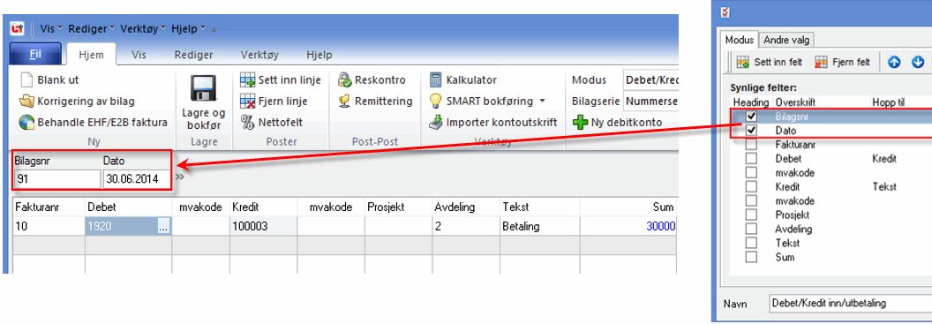Uncheck the Bilagsnr heading checkbox
The width and height of the screenshot is (932, 324).
tap(751, 116)
